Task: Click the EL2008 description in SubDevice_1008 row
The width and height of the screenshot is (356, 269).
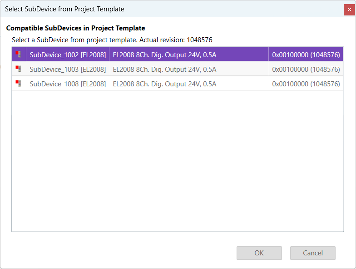Action: pos(164,84)
